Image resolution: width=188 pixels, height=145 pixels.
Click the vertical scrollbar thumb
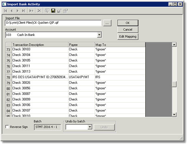click(x=174, y=84)
